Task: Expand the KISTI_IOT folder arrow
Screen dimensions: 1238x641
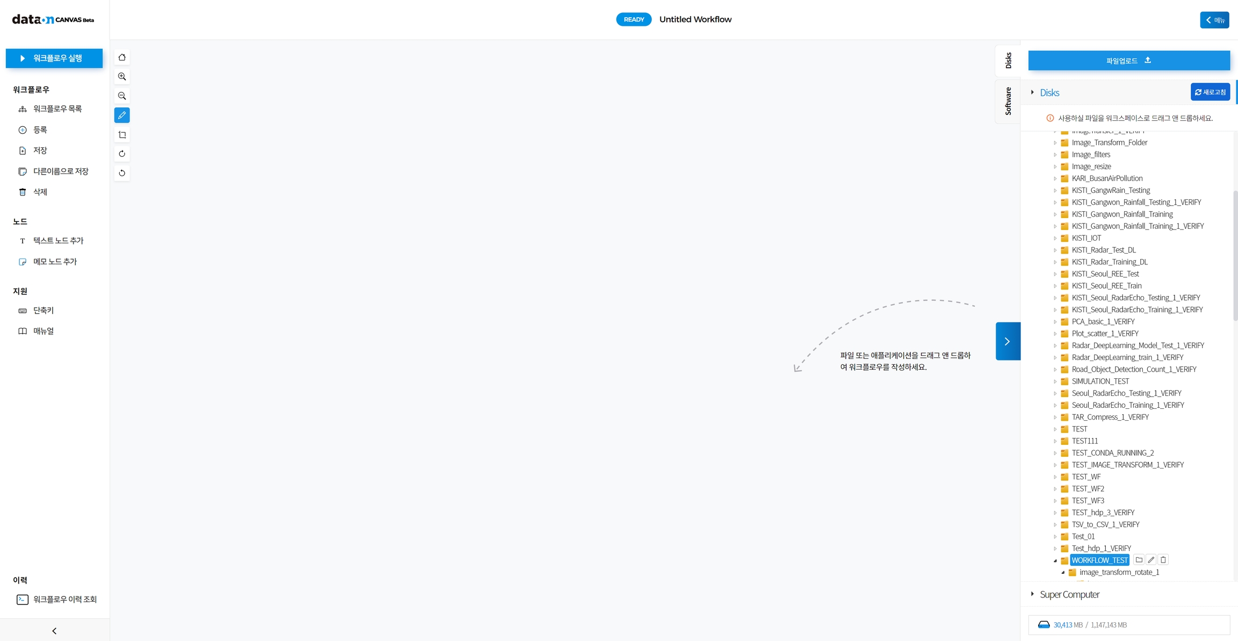Action: [1055, 238]
